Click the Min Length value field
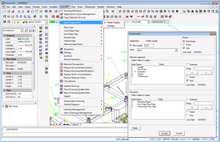This screenshot has width=220, height=142. click(x=149, y=46)
